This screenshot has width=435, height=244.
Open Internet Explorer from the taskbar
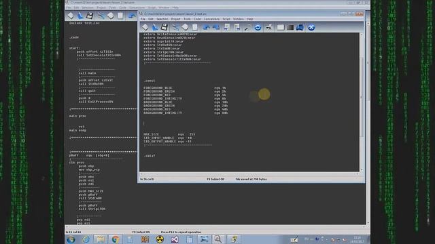click(x=86, y=239)
